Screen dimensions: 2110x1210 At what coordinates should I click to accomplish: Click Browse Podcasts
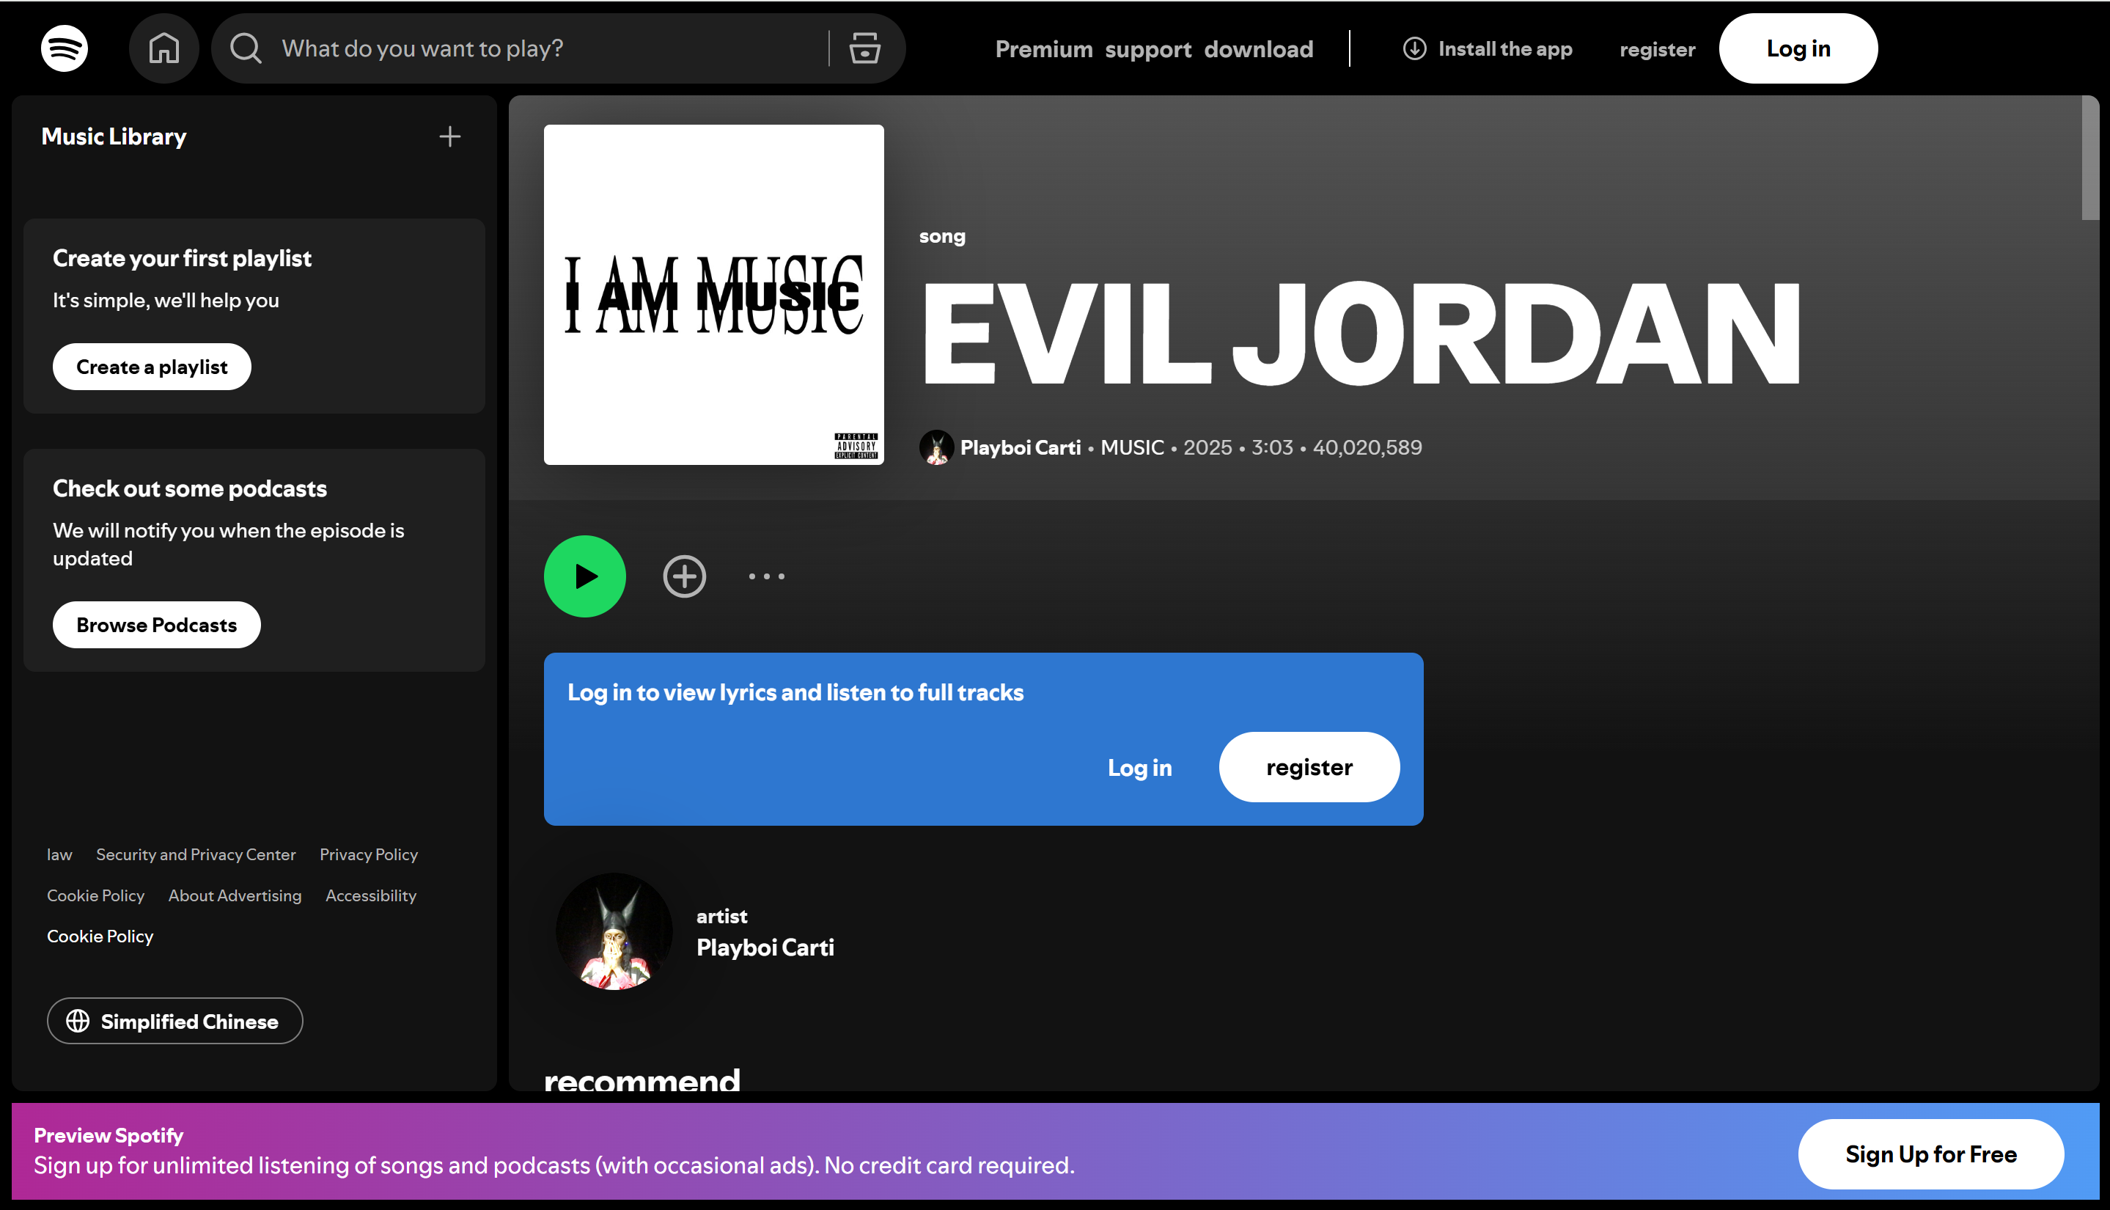[x=155, y=624]
